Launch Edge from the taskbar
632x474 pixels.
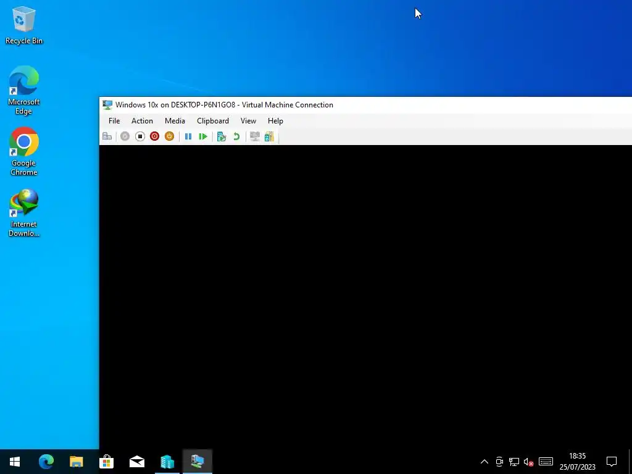pos(46,462)
